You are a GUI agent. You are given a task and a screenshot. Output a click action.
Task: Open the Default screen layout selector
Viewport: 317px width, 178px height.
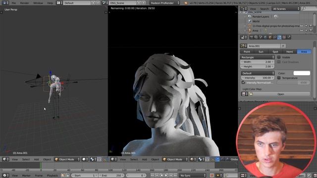pyautogui.click(x=59, y=3)
